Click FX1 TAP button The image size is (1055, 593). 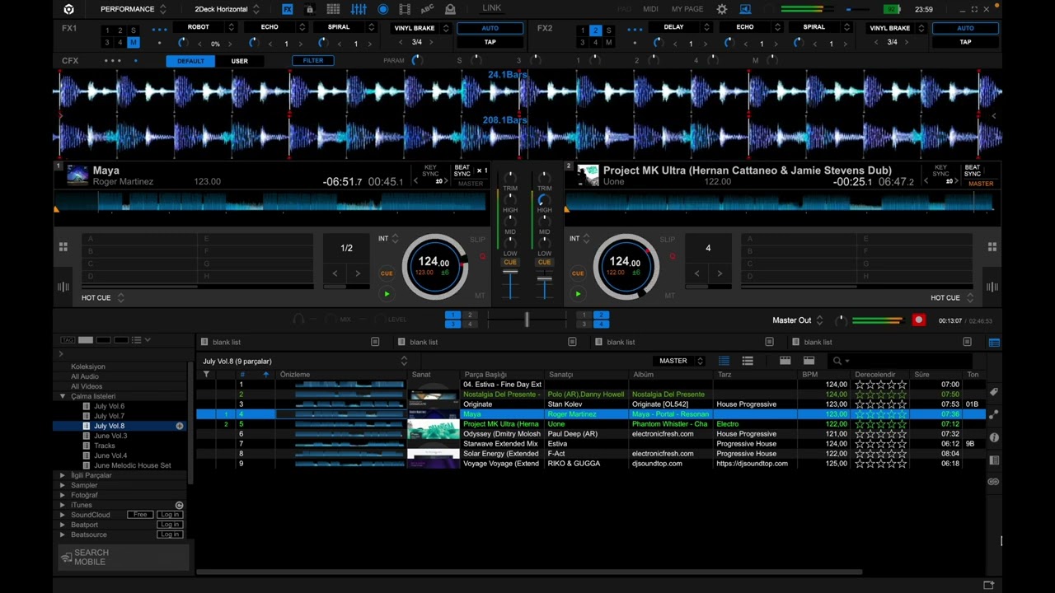[490, 42]
